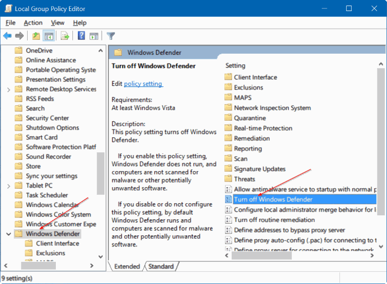387x284 pixels.
Task: Open the View menu
Action: [57, 23]
